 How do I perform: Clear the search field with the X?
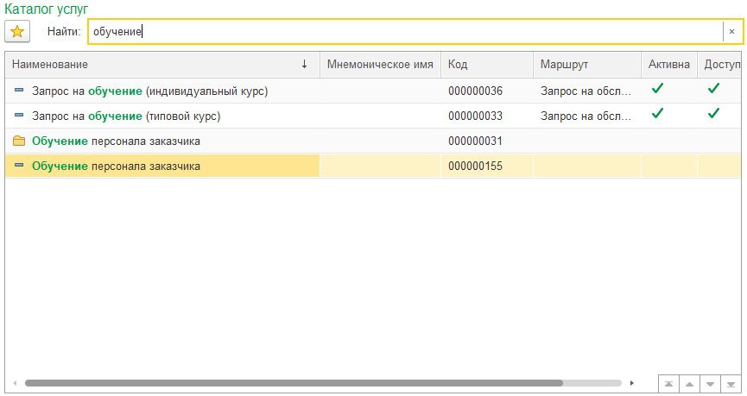[731, 32]
